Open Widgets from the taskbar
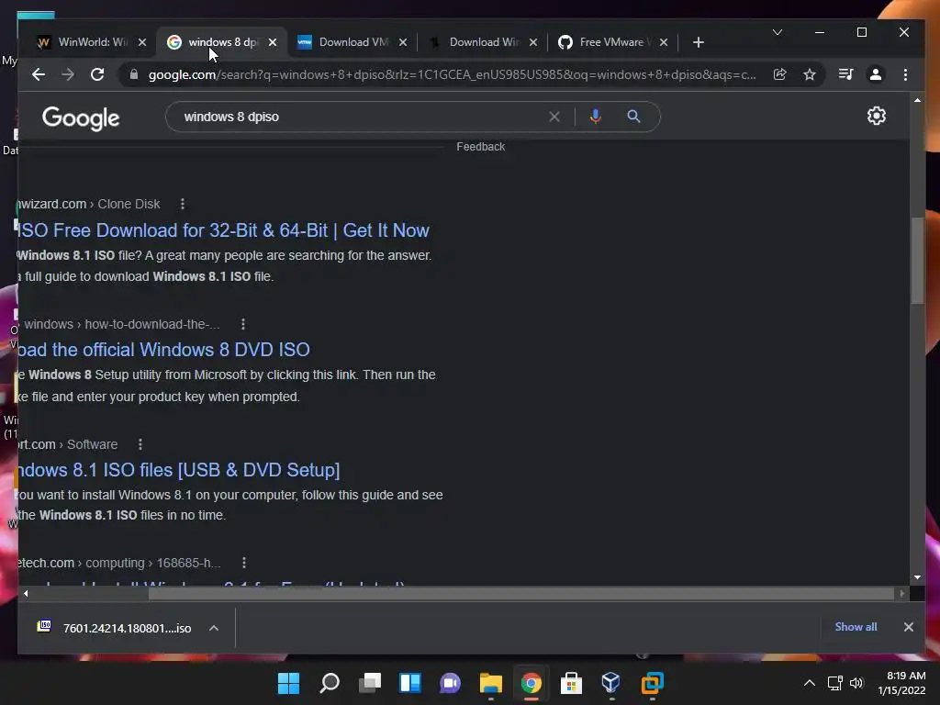 click(x=410, y=683)
